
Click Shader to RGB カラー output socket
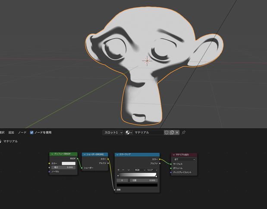pyautogui.click(x=108, y=159)
